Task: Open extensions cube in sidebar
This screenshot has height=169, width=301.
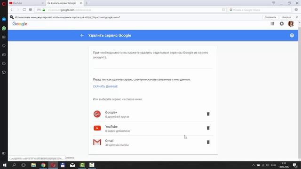Action: coord(4,72)
